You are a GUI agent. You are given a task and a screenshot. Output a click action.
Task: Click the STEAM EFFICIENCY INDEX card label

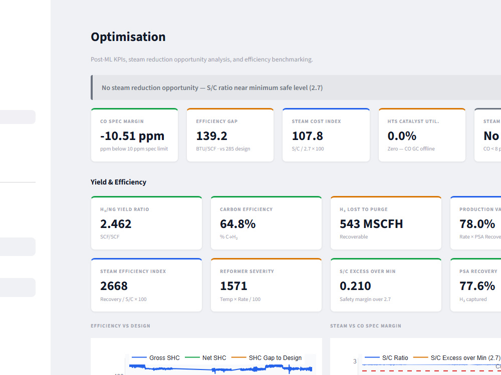click(133, 271)
